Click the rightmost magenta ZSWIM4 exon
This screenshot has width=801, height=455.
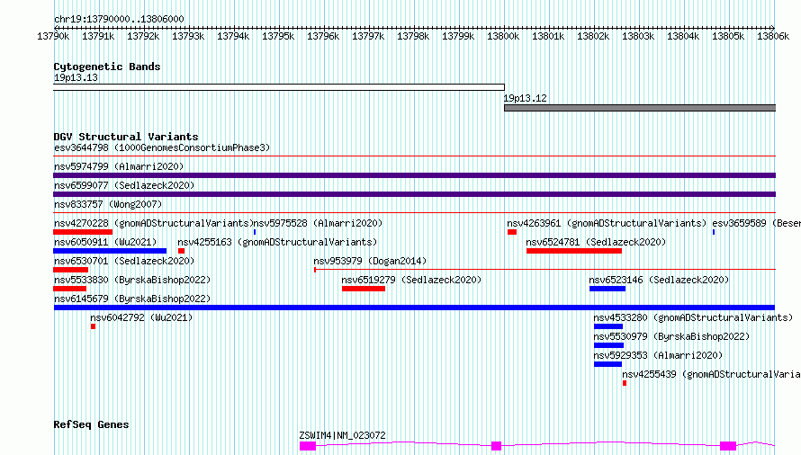coord(728,446)
